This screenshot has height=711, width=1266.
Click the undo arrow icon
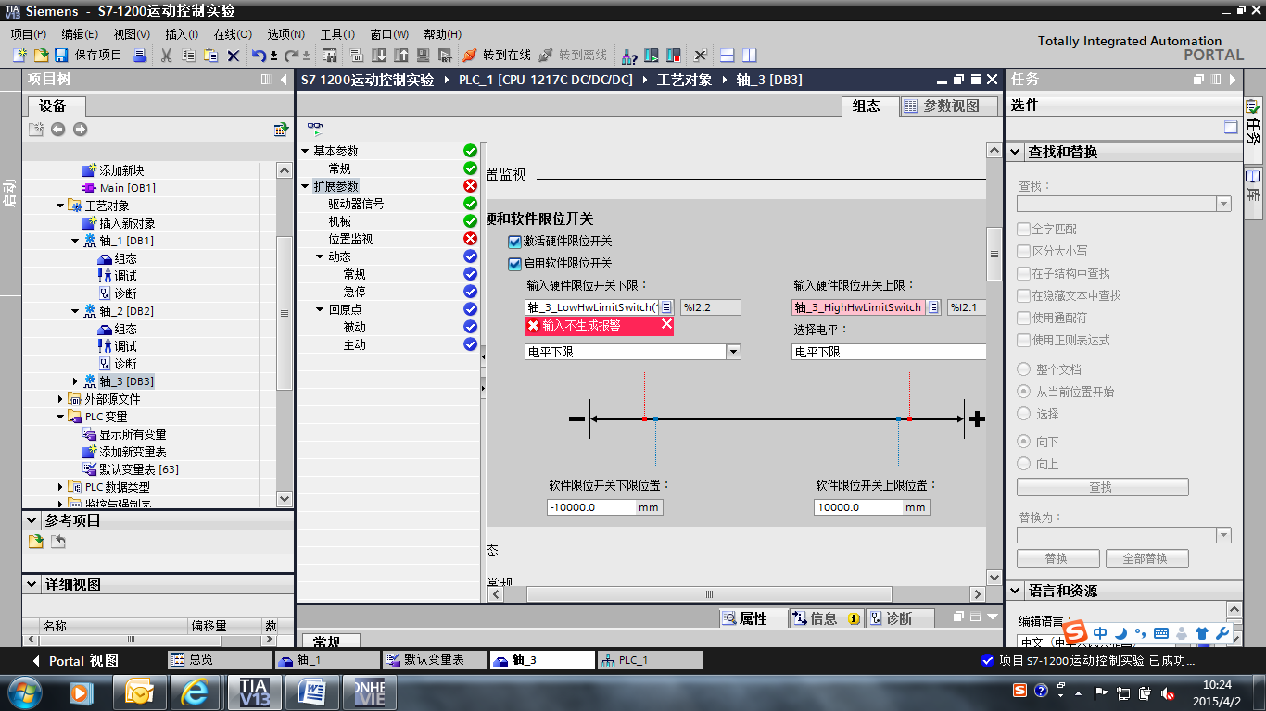point(260,56)
